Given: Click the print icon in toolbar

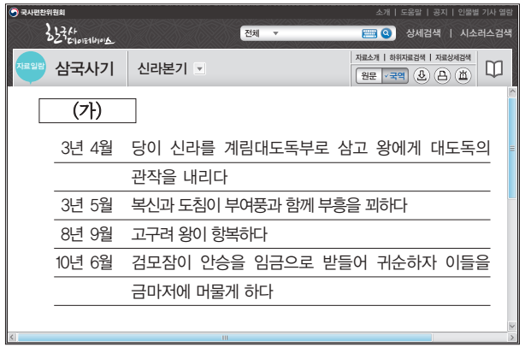Looking at the screenshot, I should pyautogui.click(x=442, y=75).
